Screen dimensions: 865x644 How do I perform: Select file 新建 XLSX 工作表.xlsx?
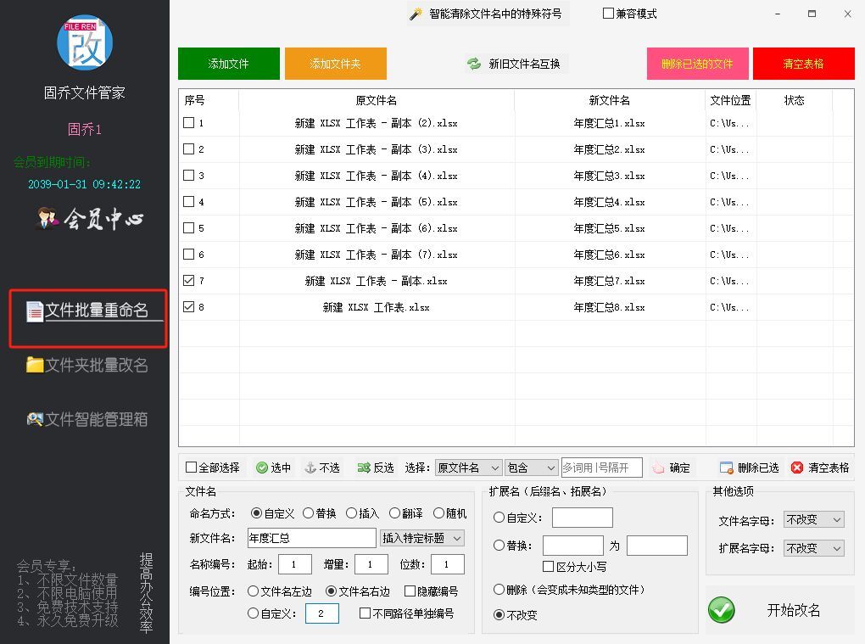(377, 307)
